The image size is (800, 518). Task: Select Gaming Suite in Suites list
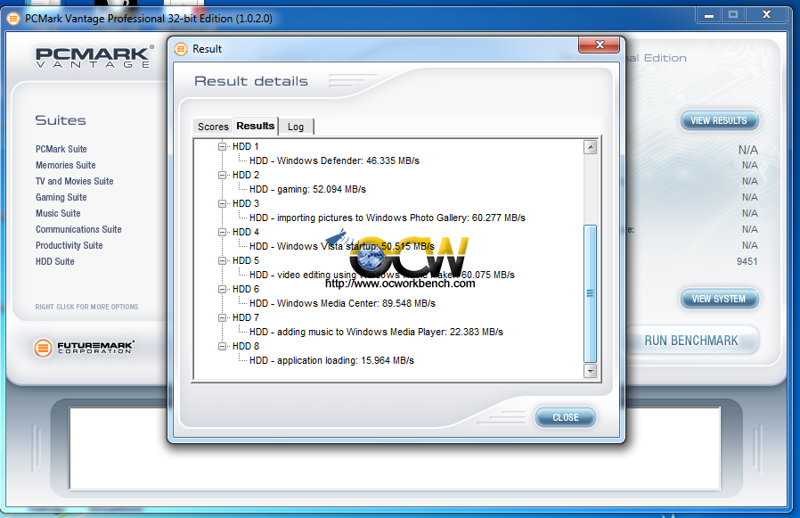pyautogui.click(x=61, y=197)
